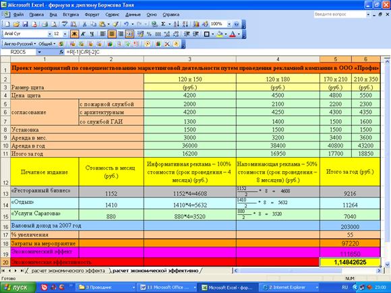The width and height of the screenshot is (391, 293).
Task: Click the fx Insert Function icon
Action: pos(61,52)
